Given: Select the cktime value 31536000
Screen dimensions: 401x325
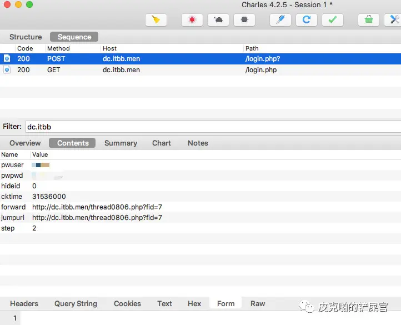Looking at the screenshot, I should coord(49,196).
